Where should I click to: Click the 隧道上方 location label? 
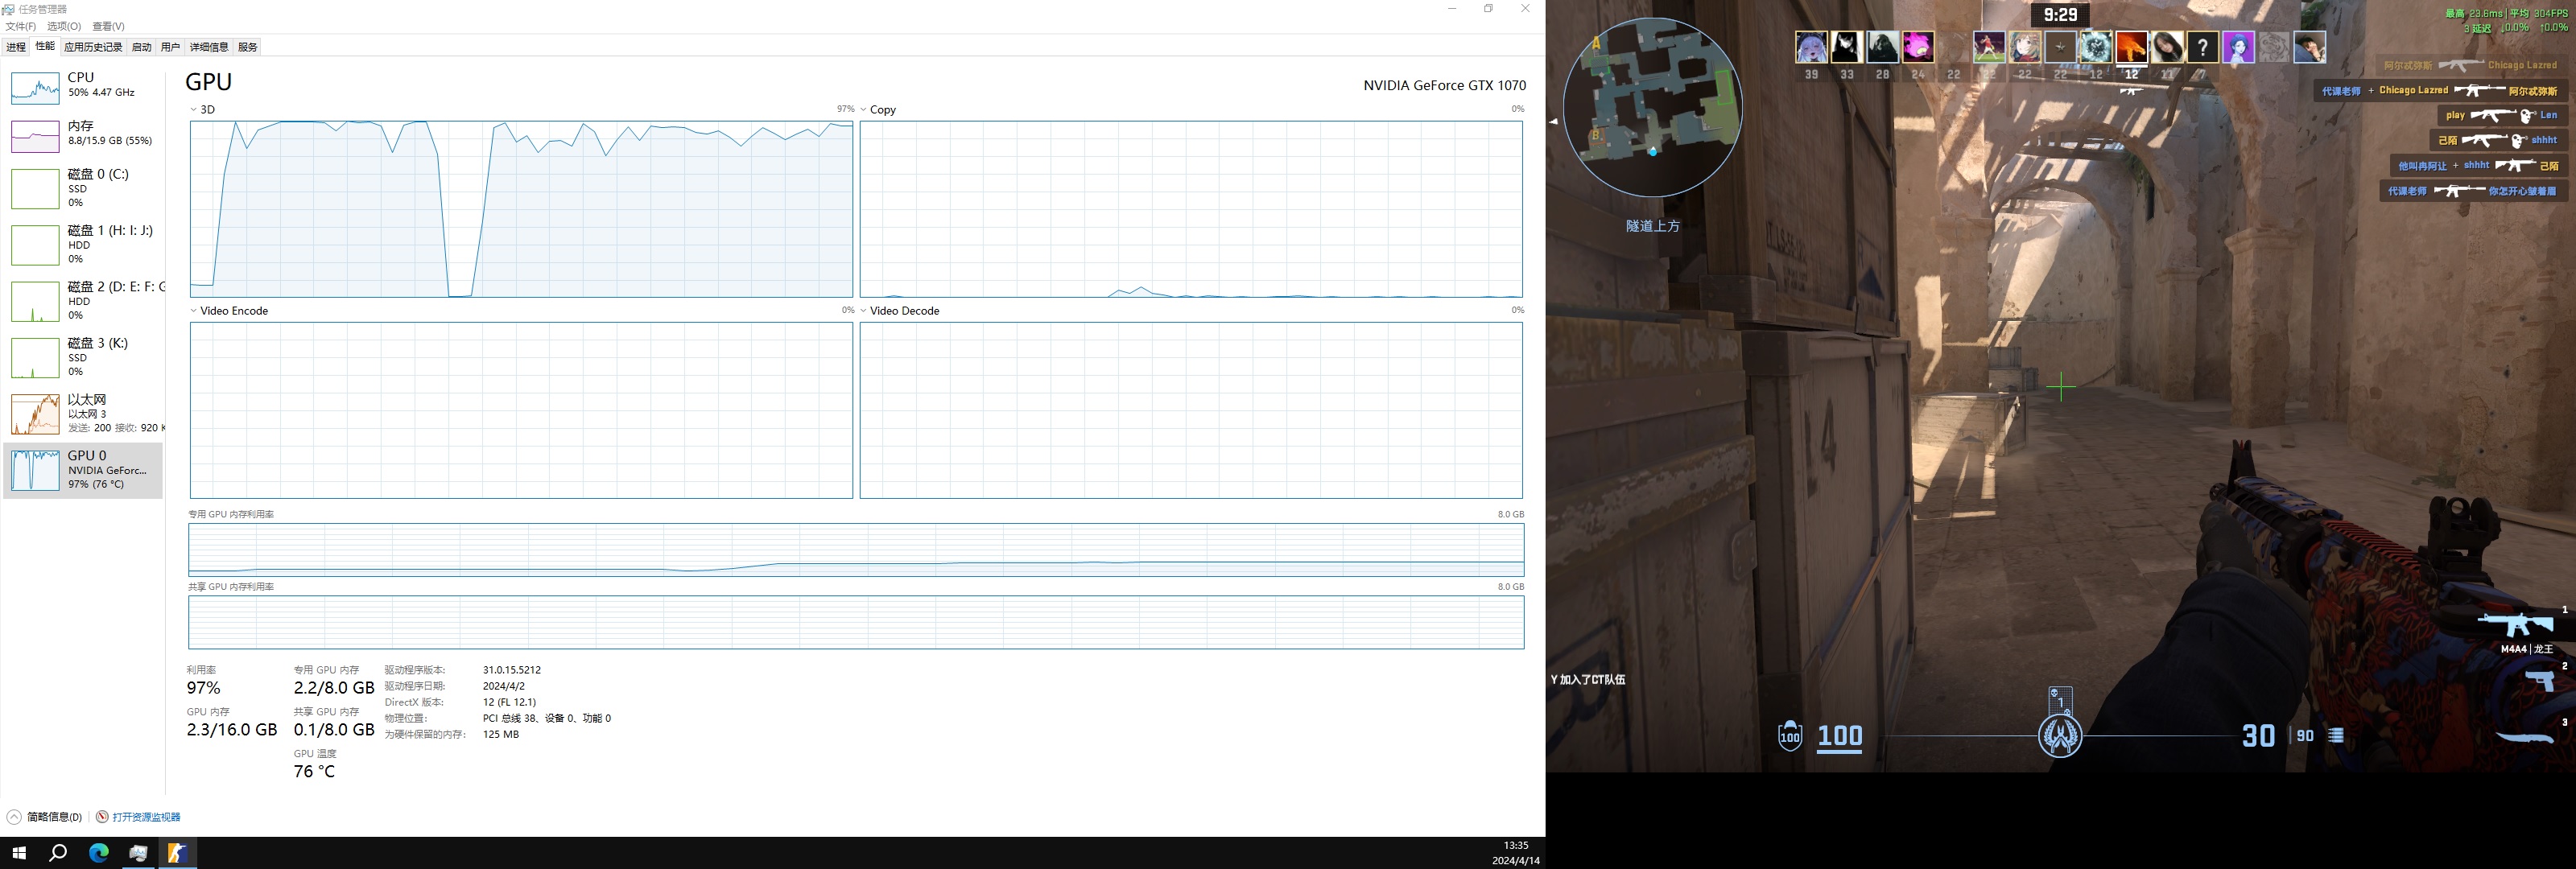click(x=1652, y=226)
